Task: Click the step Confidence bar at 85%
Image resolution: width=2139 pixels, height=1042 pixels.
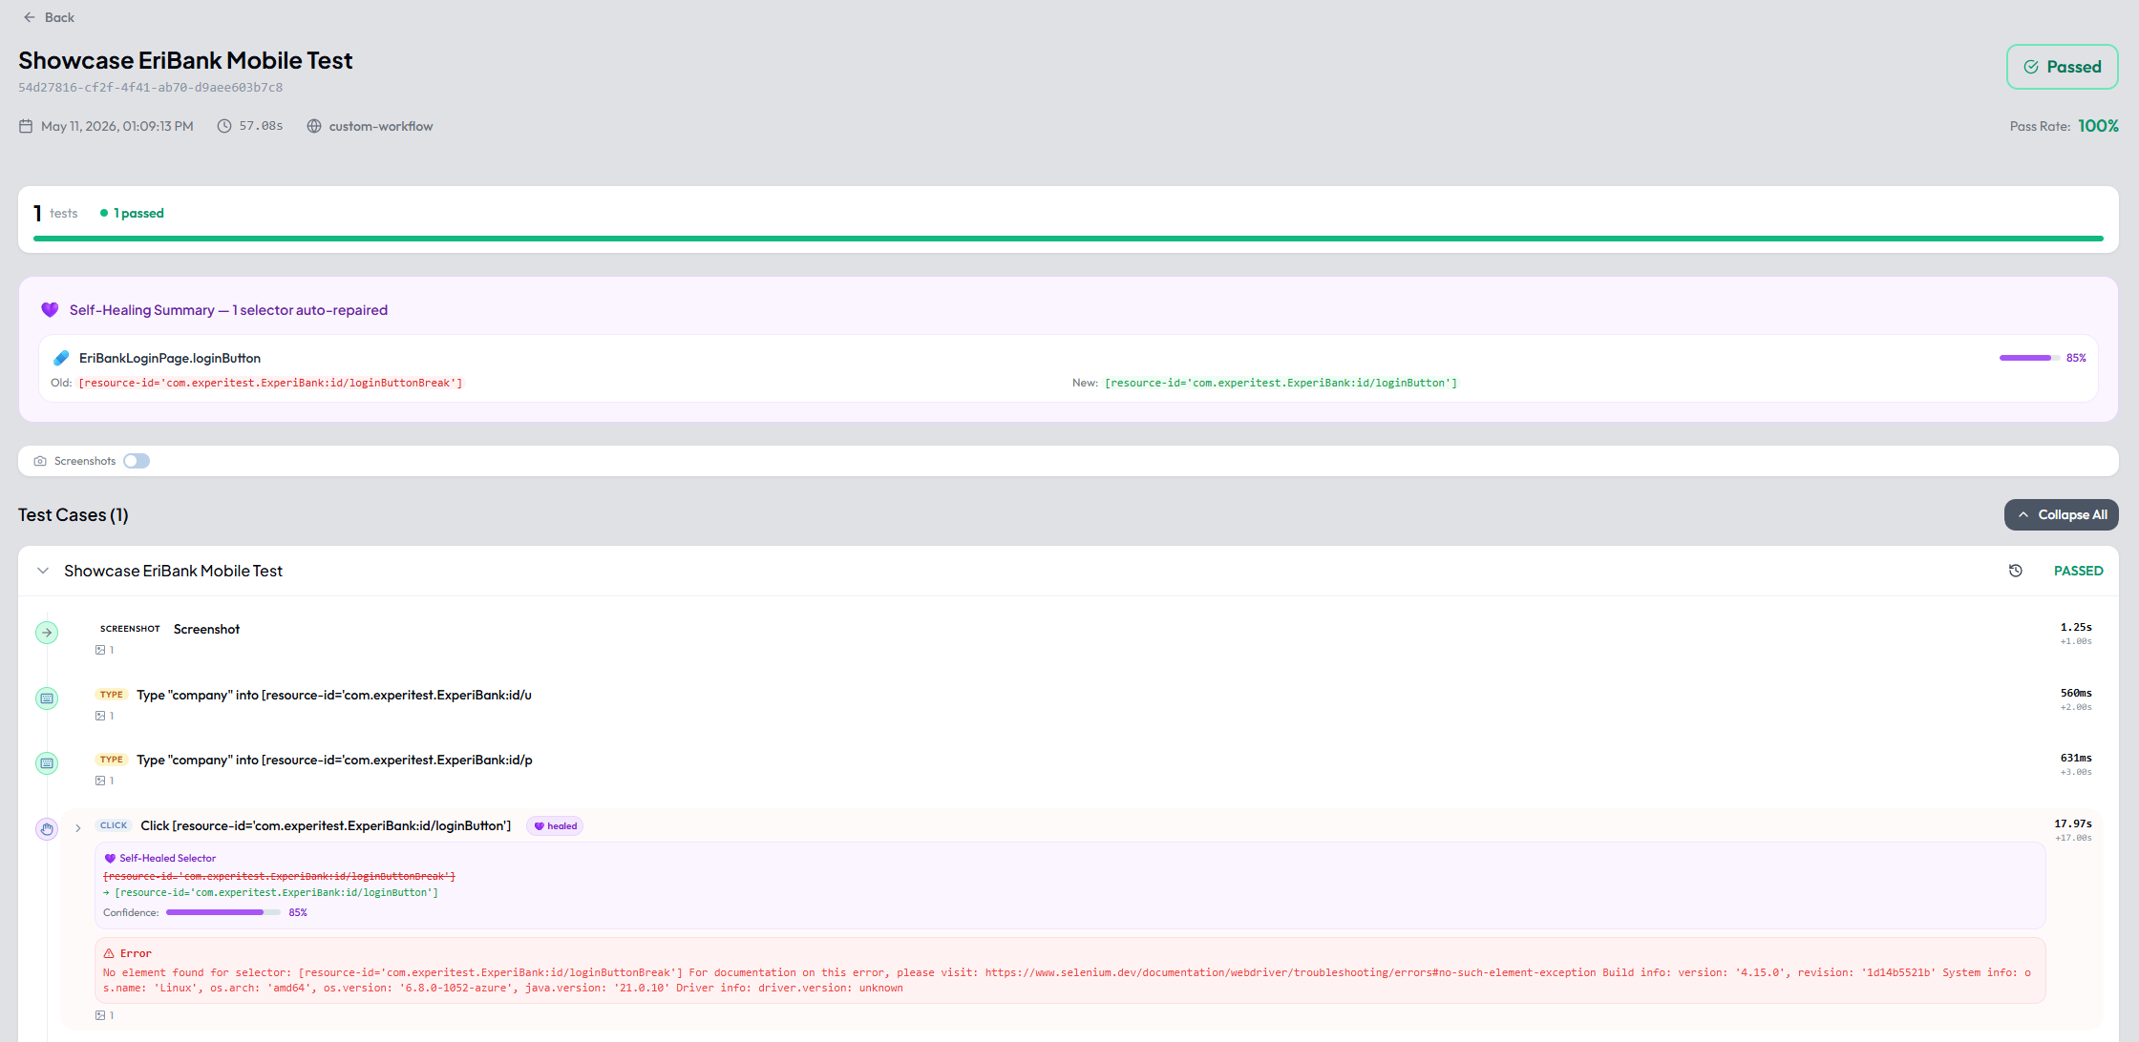Action: click(x=222, y=913)
